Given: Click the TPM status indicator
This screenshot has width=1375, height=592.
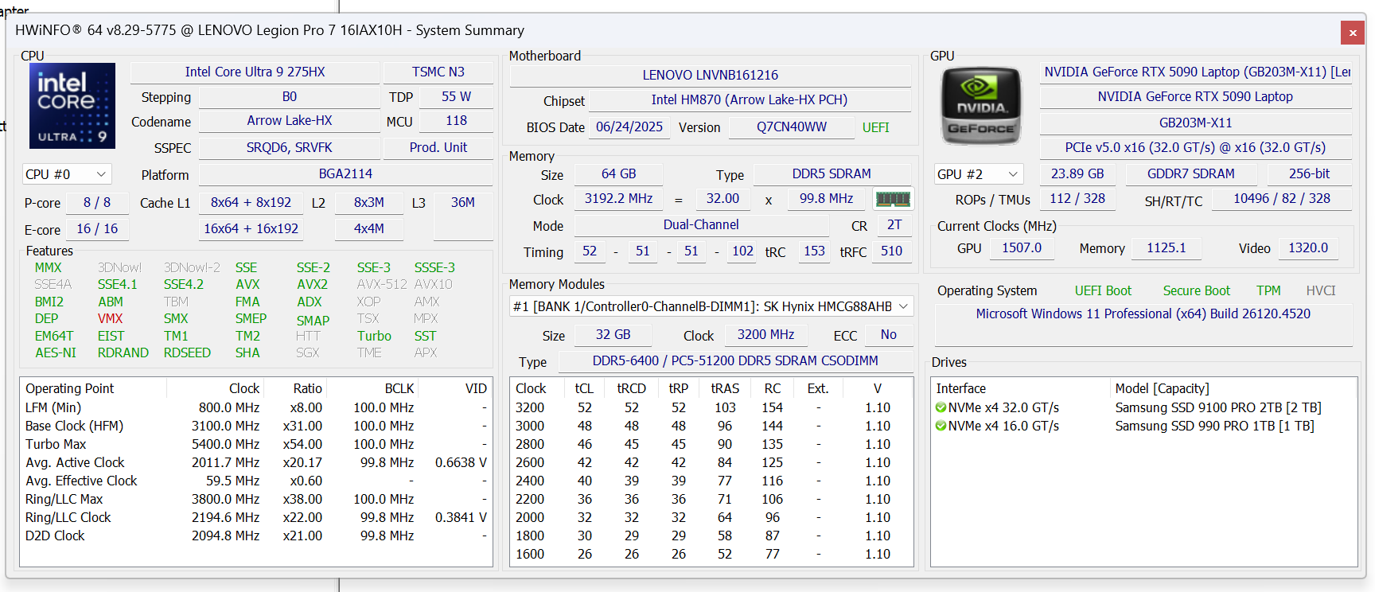Looking at the screenshot, I should pos(1268,290).
